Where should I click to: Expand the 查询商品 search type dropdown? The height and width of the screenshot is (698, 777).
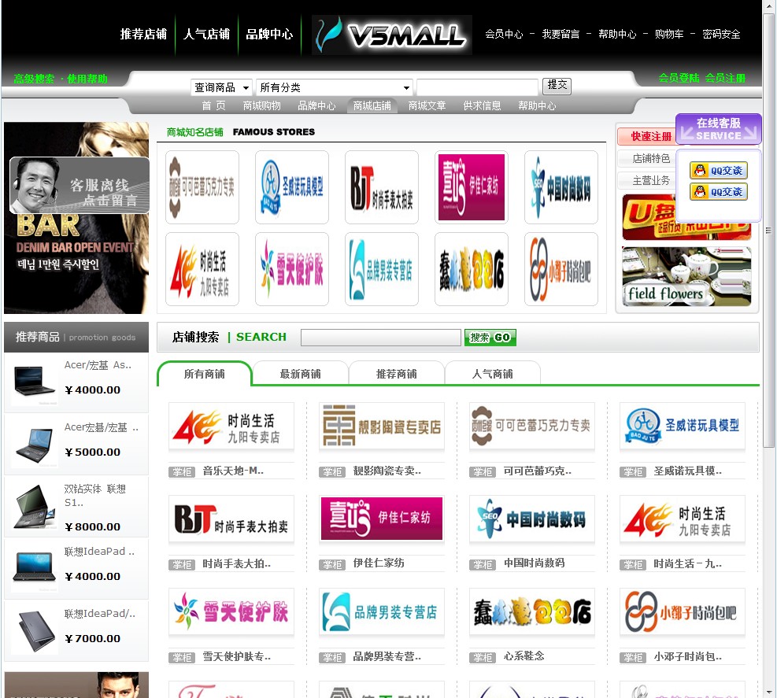point(221,87)
